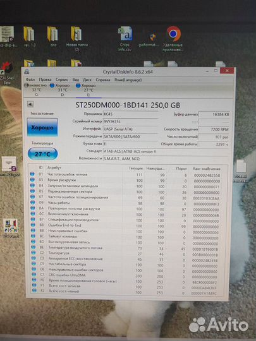256x341 pixels.
Task: Click the Возможности field S.M.A.R.T., AAM, NCQ
Action: (166, 159)
